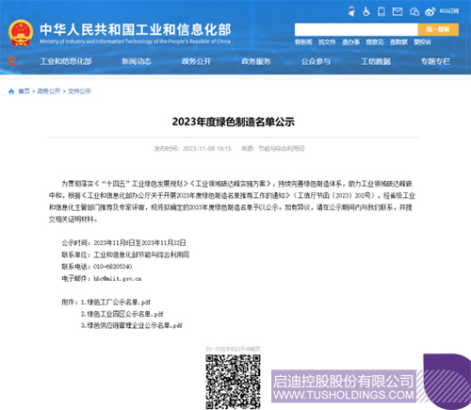Select the 专题专栏 navigation item
This screenshot has width=471, height=410.
click(435, 61)
